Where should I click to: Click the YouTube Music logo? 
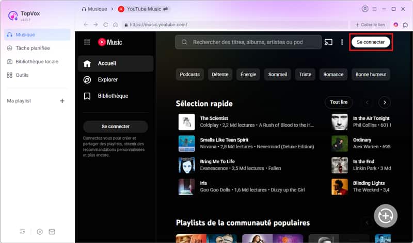click(x=110, y=42)
